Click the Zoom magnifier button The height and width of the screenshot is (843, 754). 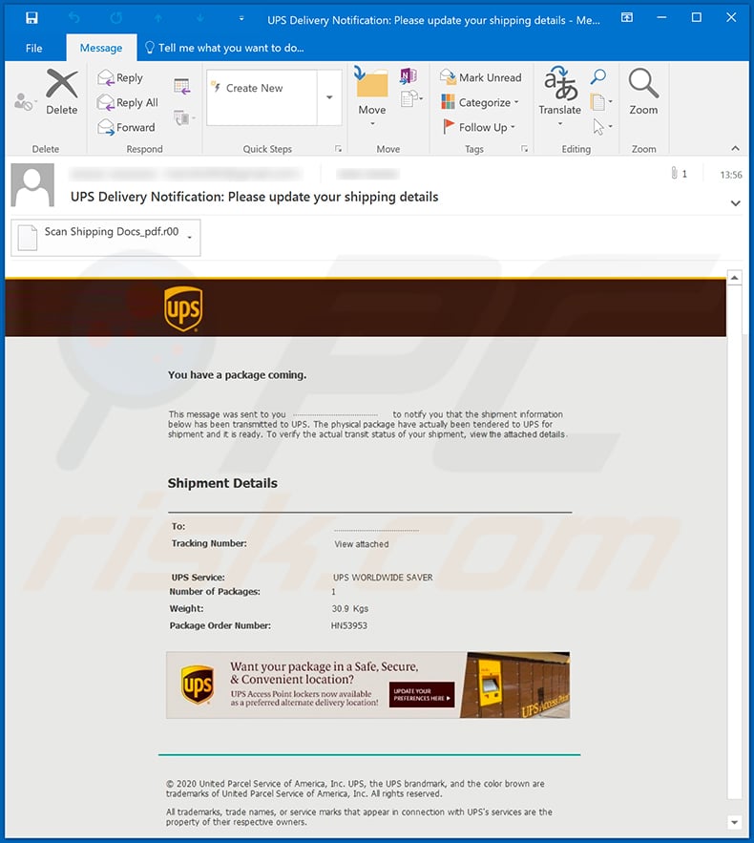(x=643, y=92)
